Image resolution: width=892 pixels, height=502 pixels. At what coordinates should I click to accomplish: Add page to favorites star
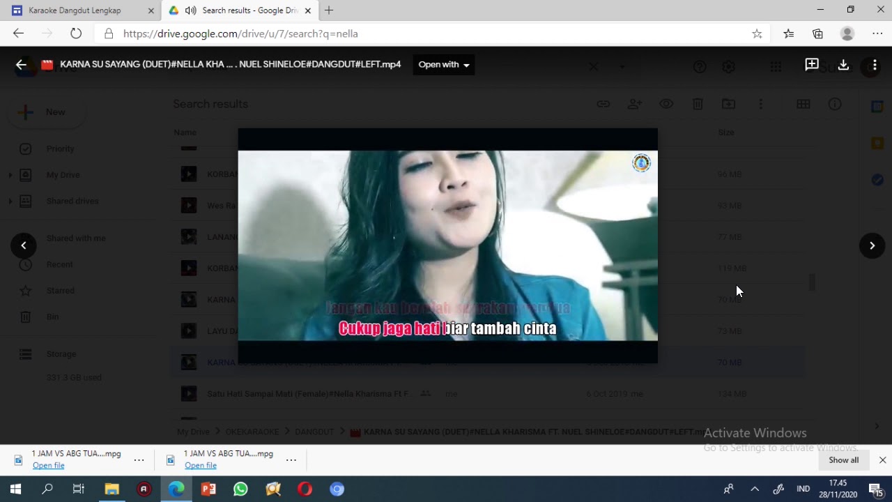757,33
